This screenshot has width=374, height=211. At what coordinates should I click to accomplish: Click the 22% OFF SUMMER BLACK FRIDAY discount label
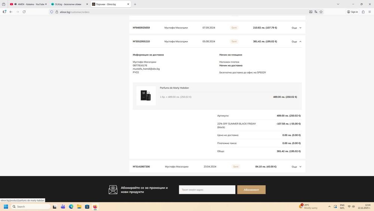[236, 126]
